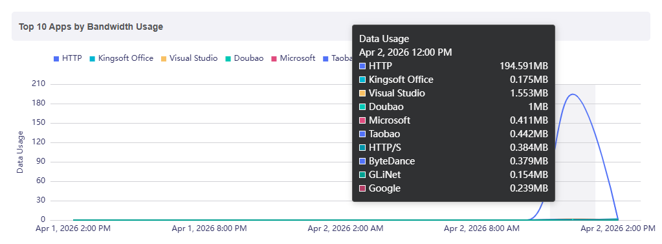This screenshot has width=662, height=244.
Task: Click the Microsoft value 0.411MB
Action: (x=529, y=120)
